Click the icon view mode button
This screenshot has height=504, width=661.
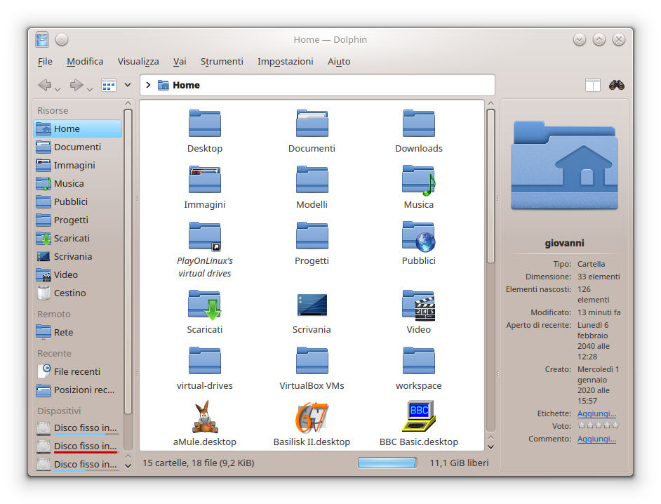109,85
